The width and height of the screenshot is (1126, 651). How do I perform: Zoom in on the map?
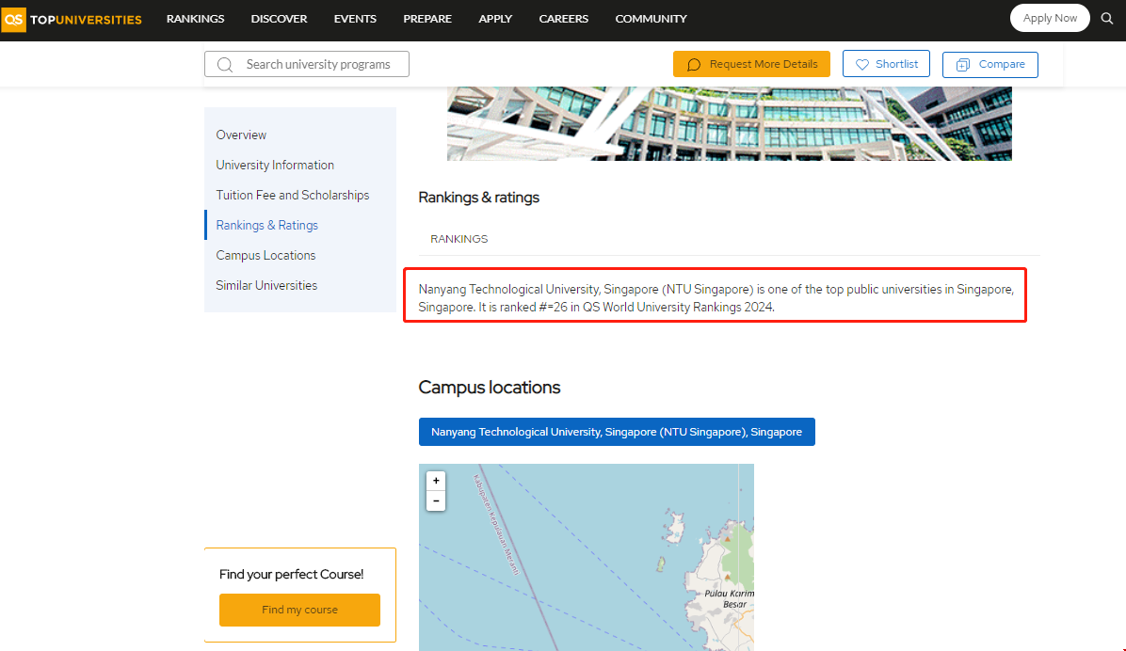436,481
